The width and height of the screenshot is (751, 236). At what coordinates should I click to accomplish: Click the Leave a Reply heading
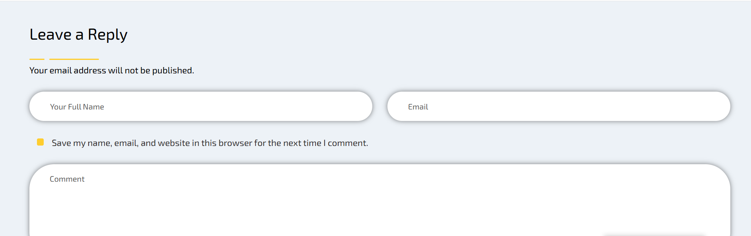pos(78,35)
